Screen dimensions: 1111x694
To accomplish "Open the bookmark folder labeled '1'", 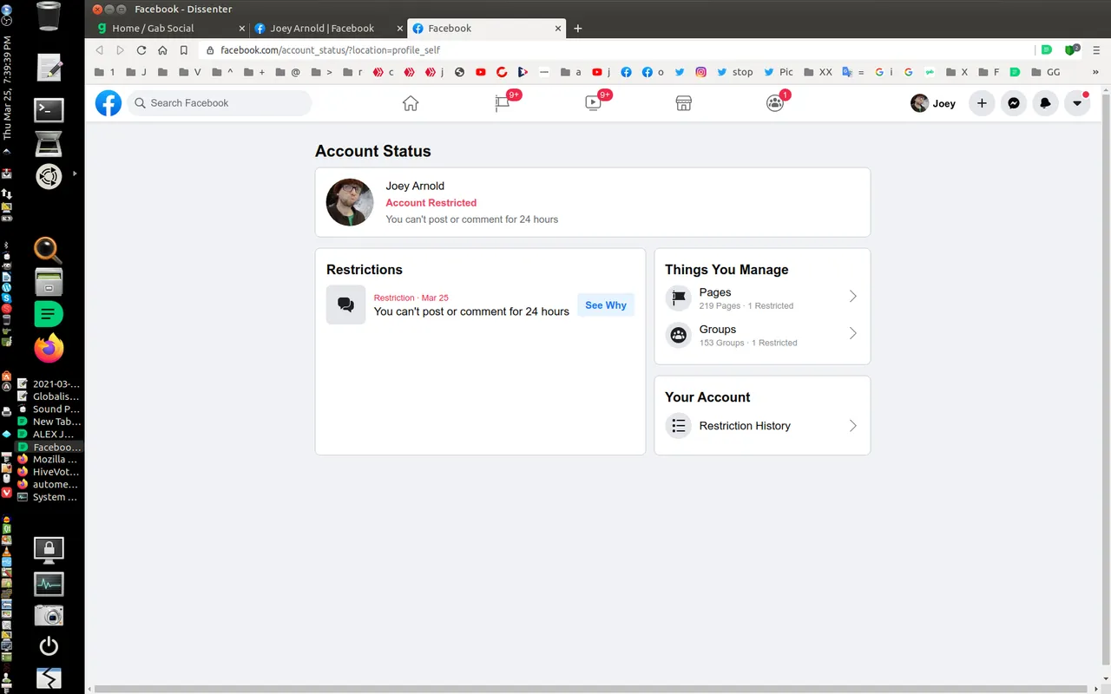I will (x=104, y=72).
